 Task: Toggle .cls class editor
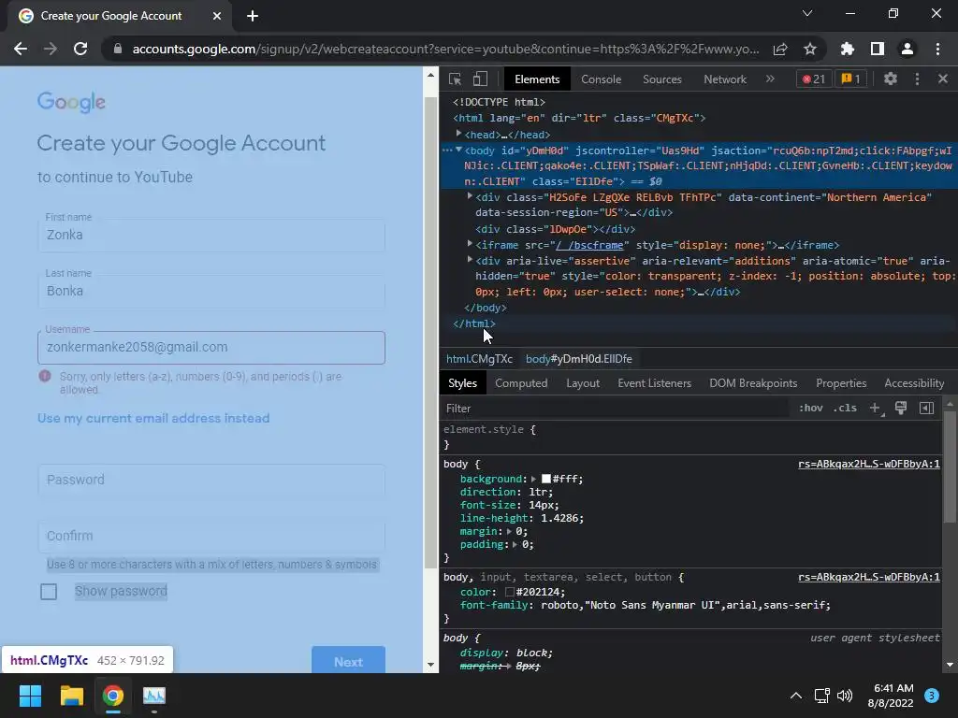point(845,408)
